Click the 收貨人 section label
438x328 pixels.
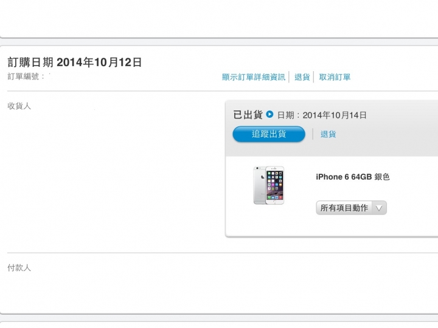tap(19, 106)
